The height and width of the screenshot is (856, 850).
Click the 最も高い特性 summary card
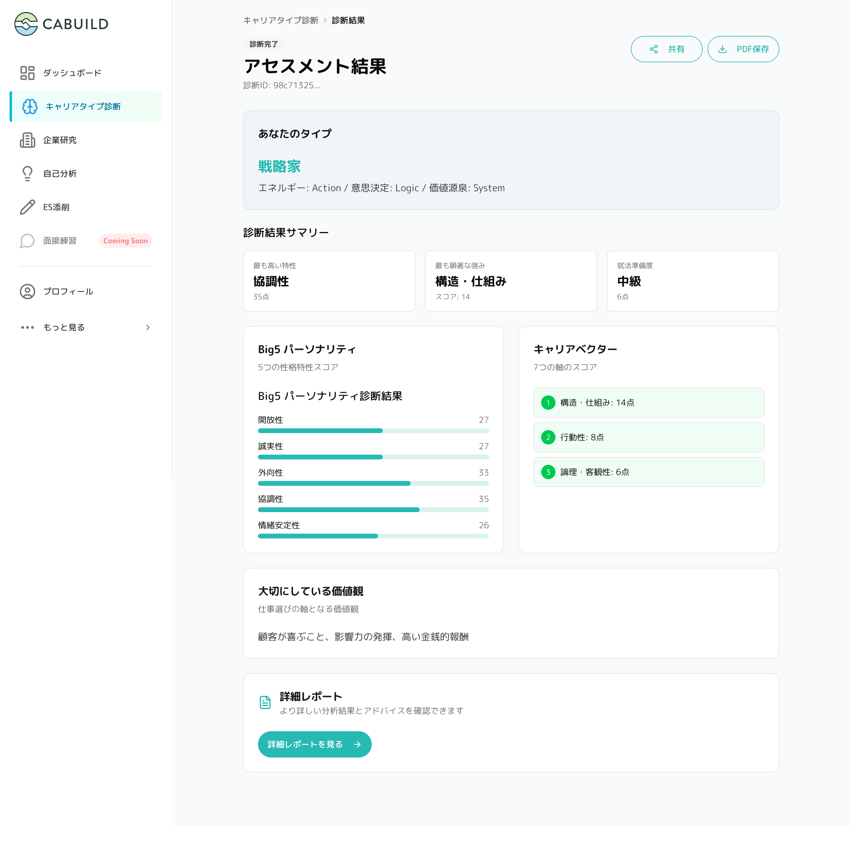point(329,281)
